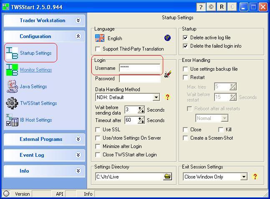Image resolution: width=270 pixels, height=199 pixels.
Task: Click the IB Host Settings icon
Action: tap(12, 120)
